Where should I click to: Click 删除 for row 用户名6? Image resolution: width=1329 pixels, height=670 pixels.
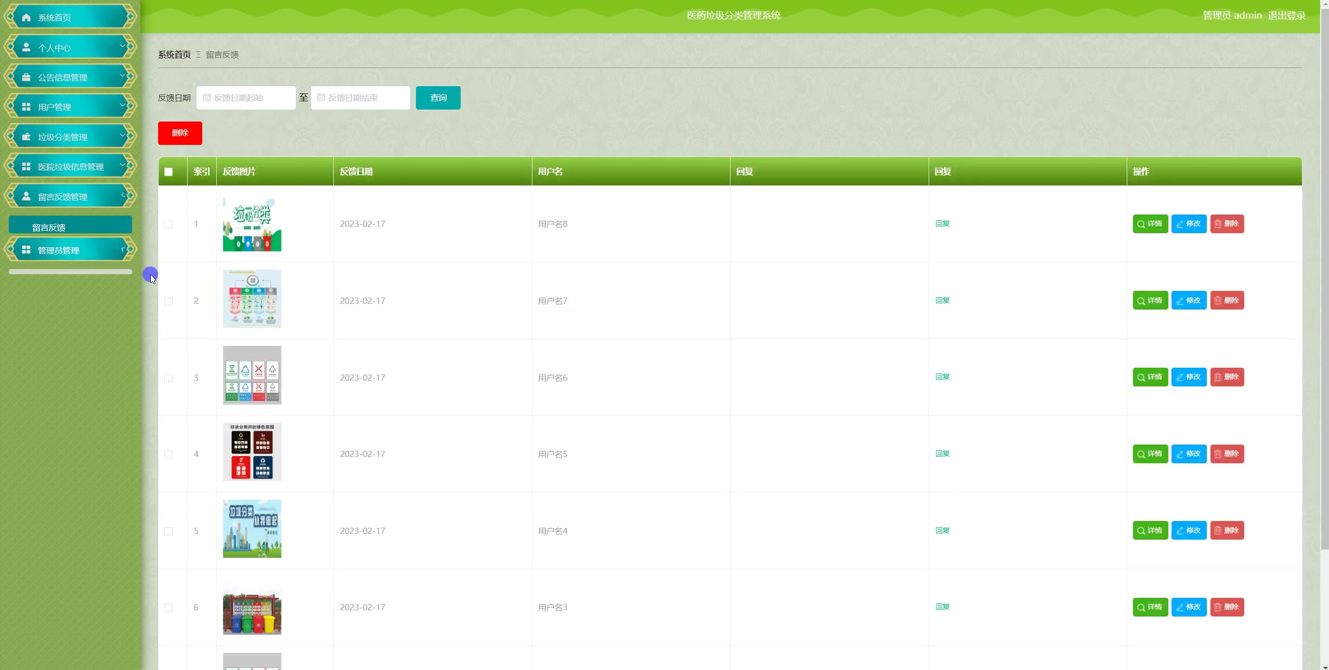pyautogui.click(x=1227, y=377)
